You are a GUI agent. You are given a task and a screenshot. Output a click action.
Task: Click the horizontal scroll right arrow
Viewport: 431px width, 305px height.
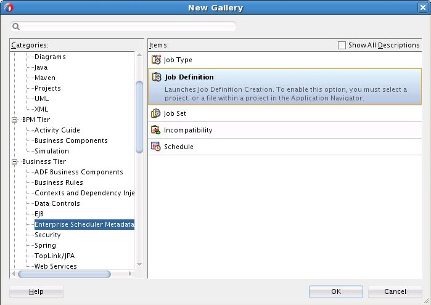(130, 274)
